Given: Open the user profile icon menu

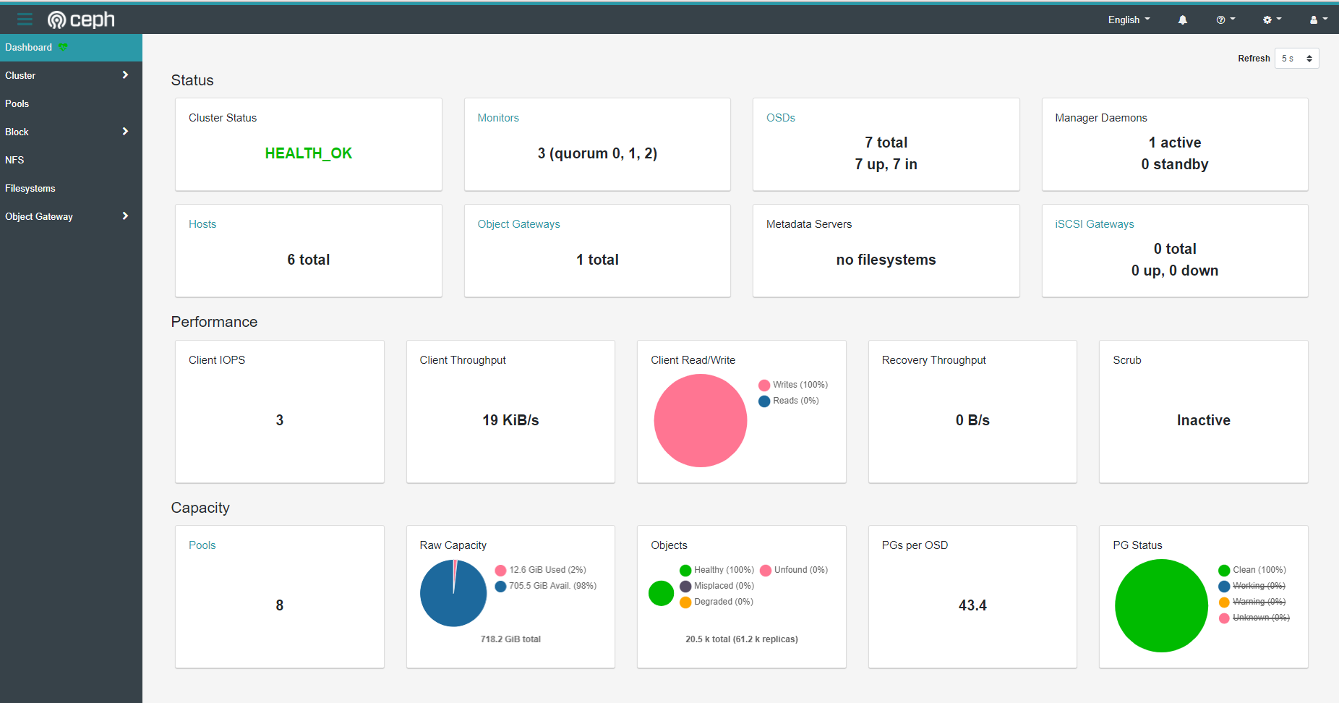Looking at the screenshot, I should [1319, 20].
